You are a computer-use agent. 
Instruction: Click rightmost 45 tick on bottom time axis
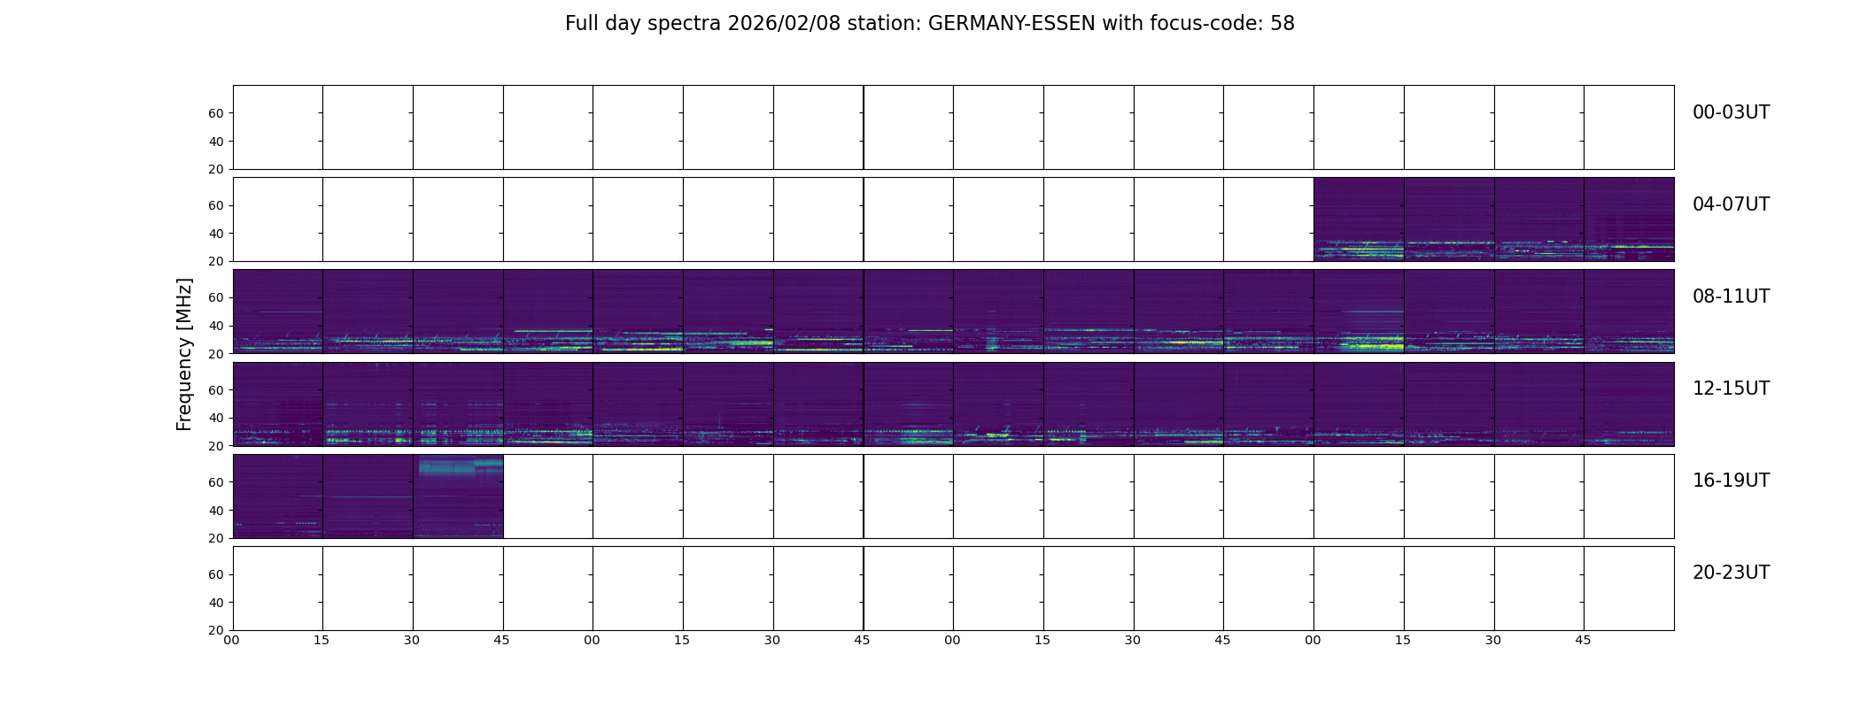(1583, 640)
